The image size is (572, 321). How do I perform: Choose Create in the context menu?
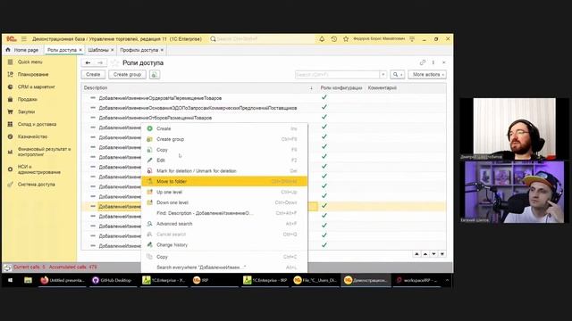point(224,128)
